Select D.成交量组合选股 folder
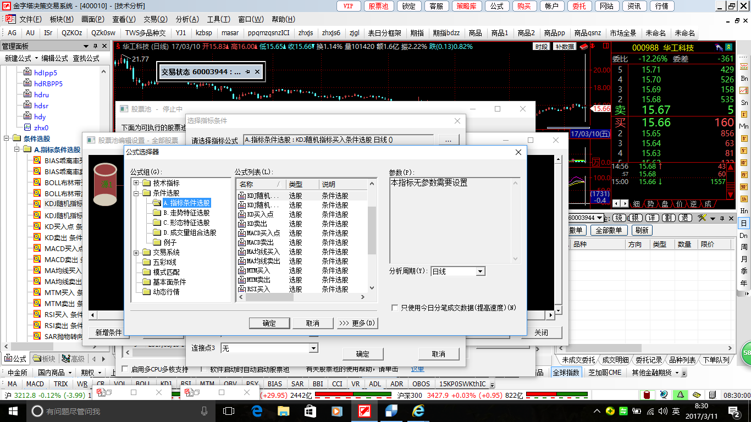 click(189, 232)
